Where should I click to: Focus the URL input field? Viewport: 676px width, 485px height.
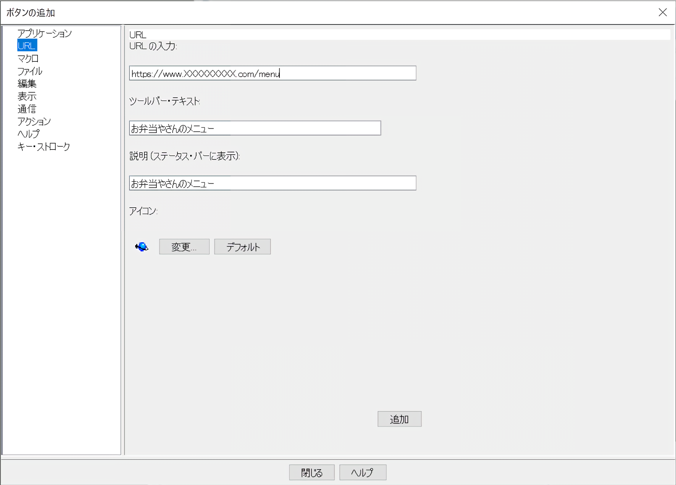pos(273,73)
